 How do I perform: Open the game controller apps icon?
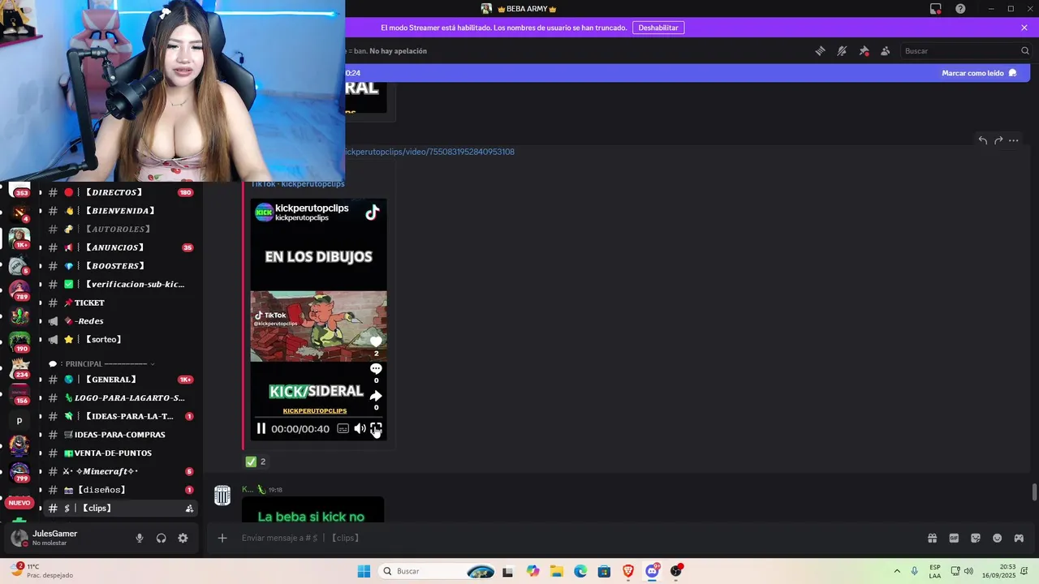tap(1019, 538)
